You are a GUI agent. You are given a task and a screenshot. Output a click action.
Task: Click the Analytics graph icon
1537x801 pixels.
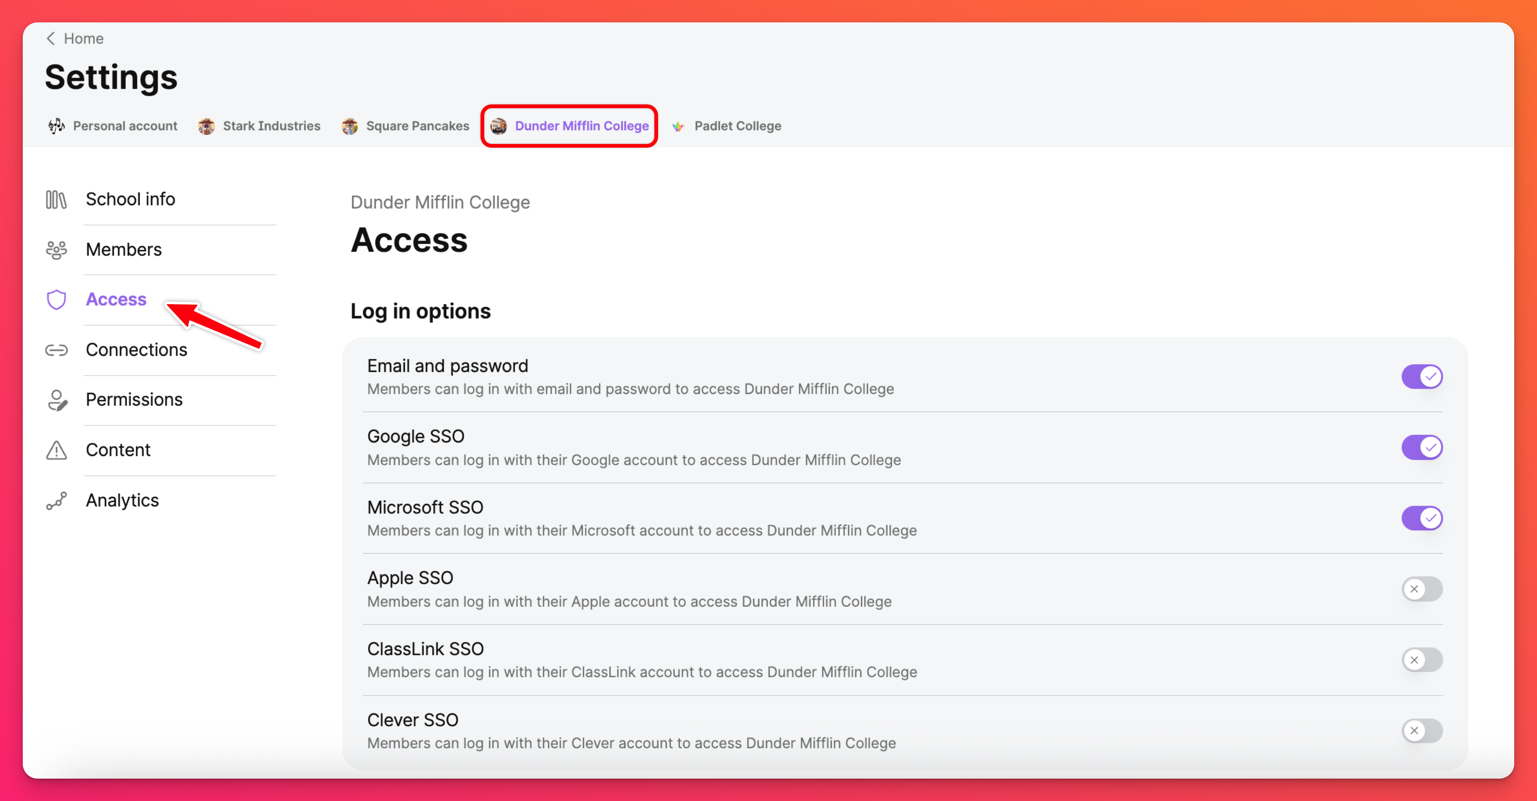click(x=56, y=500)
